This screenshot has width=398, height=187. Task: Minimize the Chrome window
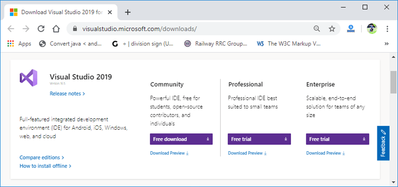[x=344, y=7]
